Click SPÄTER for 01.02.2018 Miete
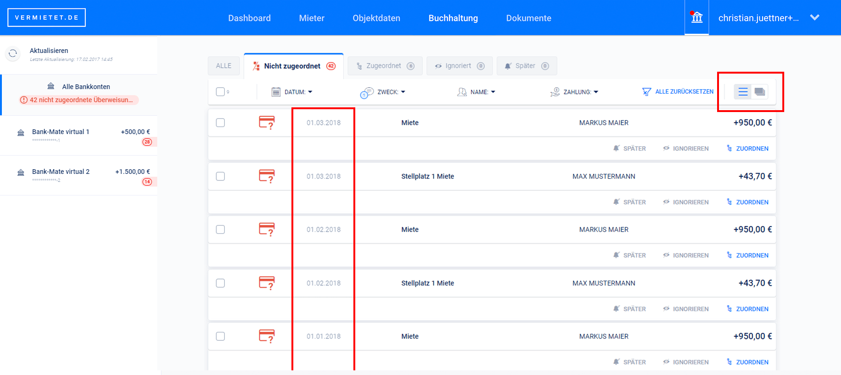Image resolution: width=841 pixels, height=375 pixels. point(629,255)
